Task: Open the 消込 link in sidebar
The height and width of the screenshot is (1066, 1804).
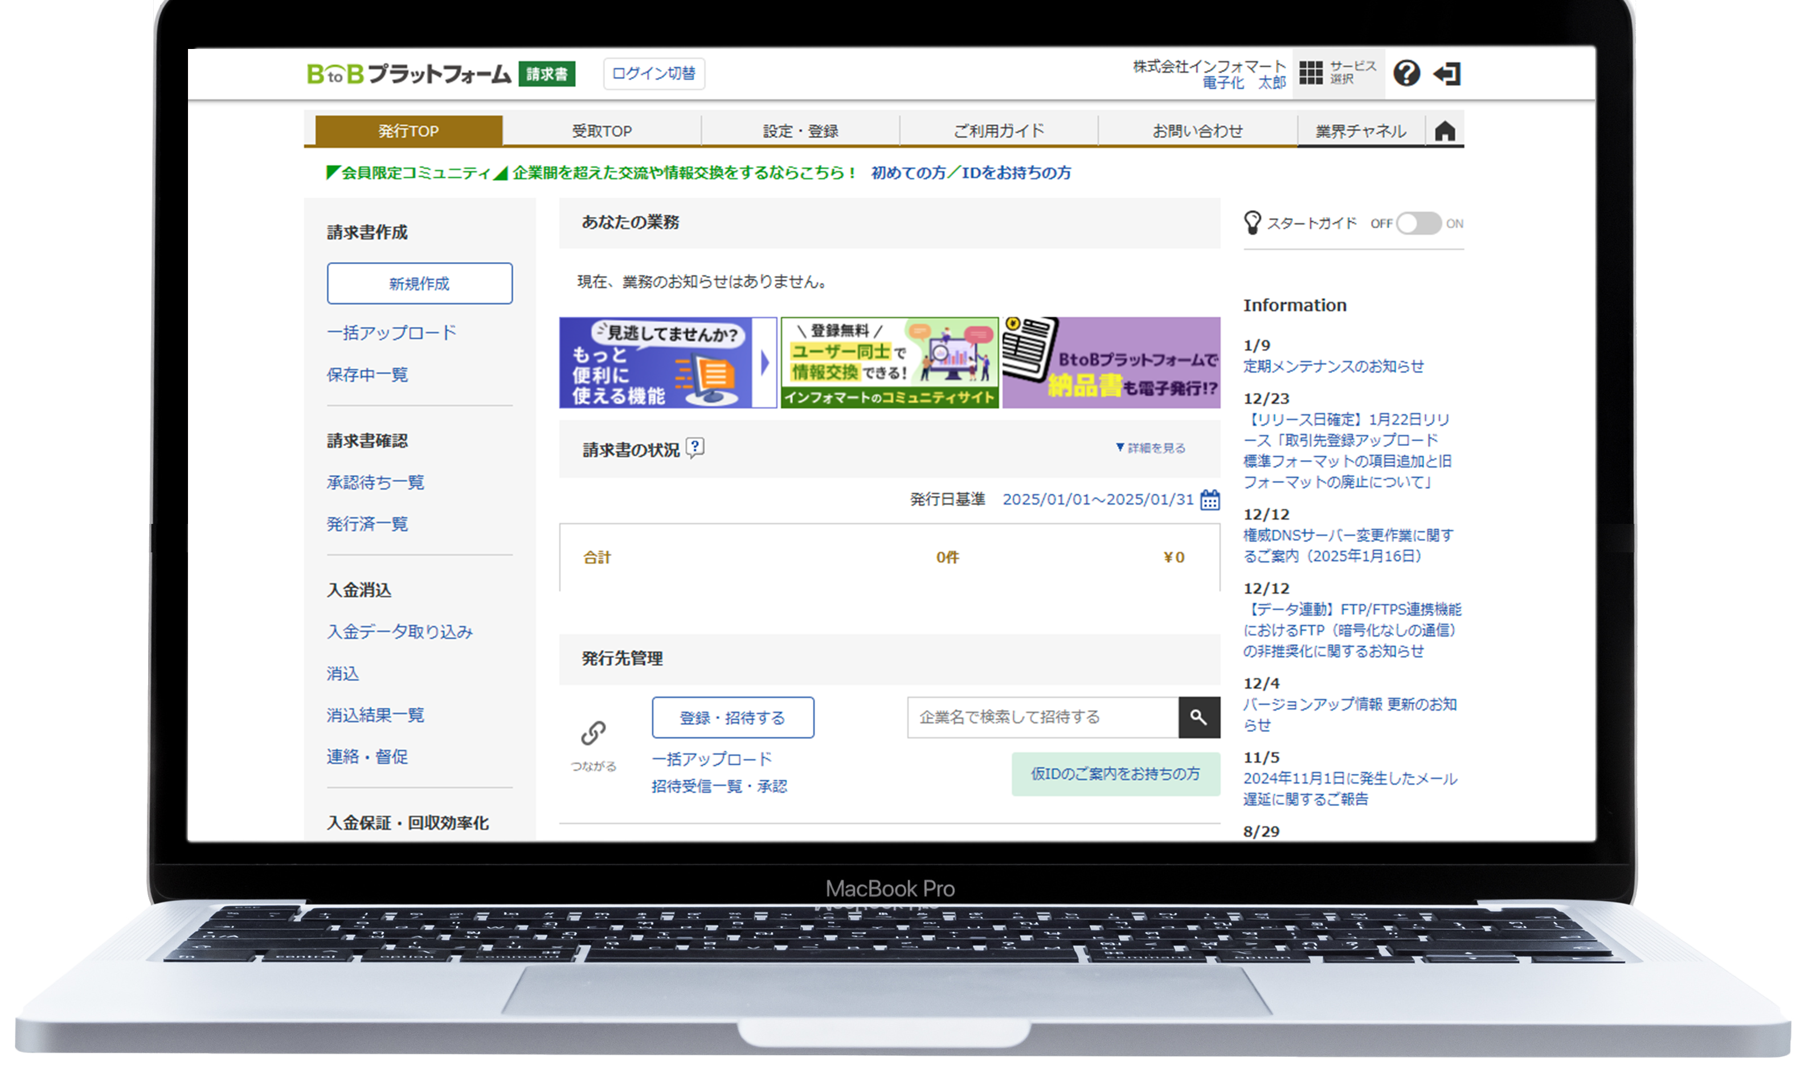Action: (343, 673)
